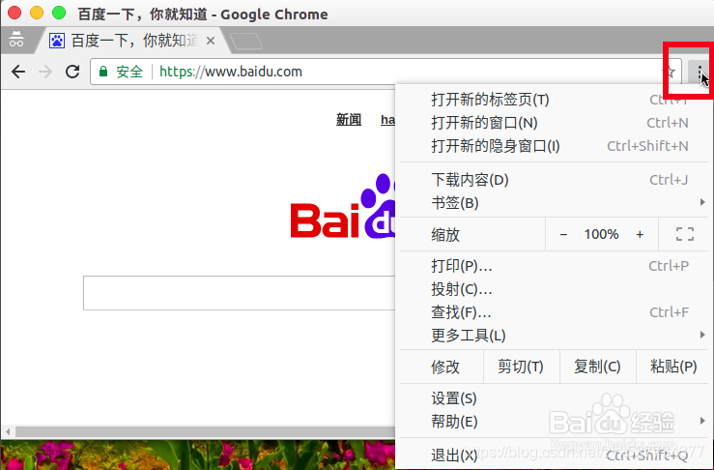The height and width of the screenshot is (470, 714).
Task: Click the horizontal scrollbar left arrow
Action: tap(8, 431)
